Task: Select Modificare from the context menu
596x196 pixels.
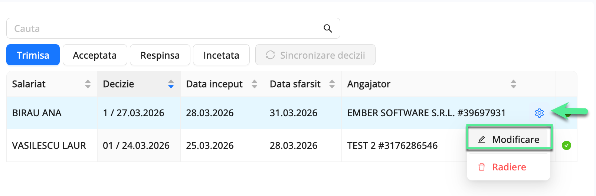Action: tap(515, 140)
